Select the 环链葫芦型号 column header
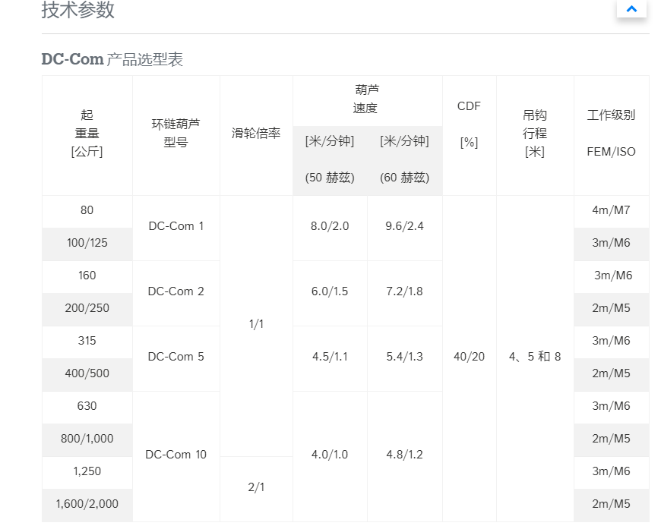Image resolution: width=661 pixels, height=526 pixels. click(176, 134)
